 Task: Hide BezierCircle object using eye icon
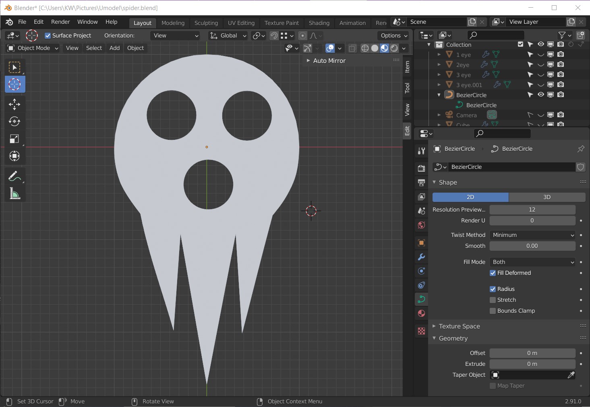click(x=540, y=95)
